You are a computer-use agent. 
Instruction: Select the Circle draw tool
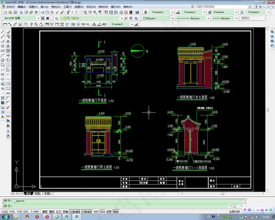pos(3,60)
